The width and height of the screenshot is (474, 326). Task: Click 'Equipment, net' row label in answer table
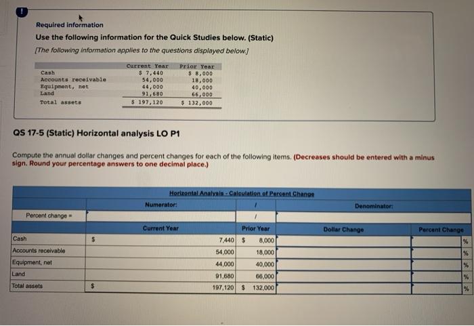[x=32, y=262]
